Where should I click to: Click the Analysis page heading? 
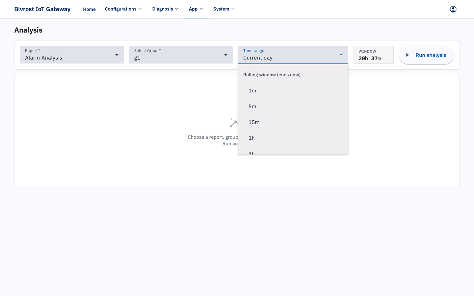coord(28,30)
